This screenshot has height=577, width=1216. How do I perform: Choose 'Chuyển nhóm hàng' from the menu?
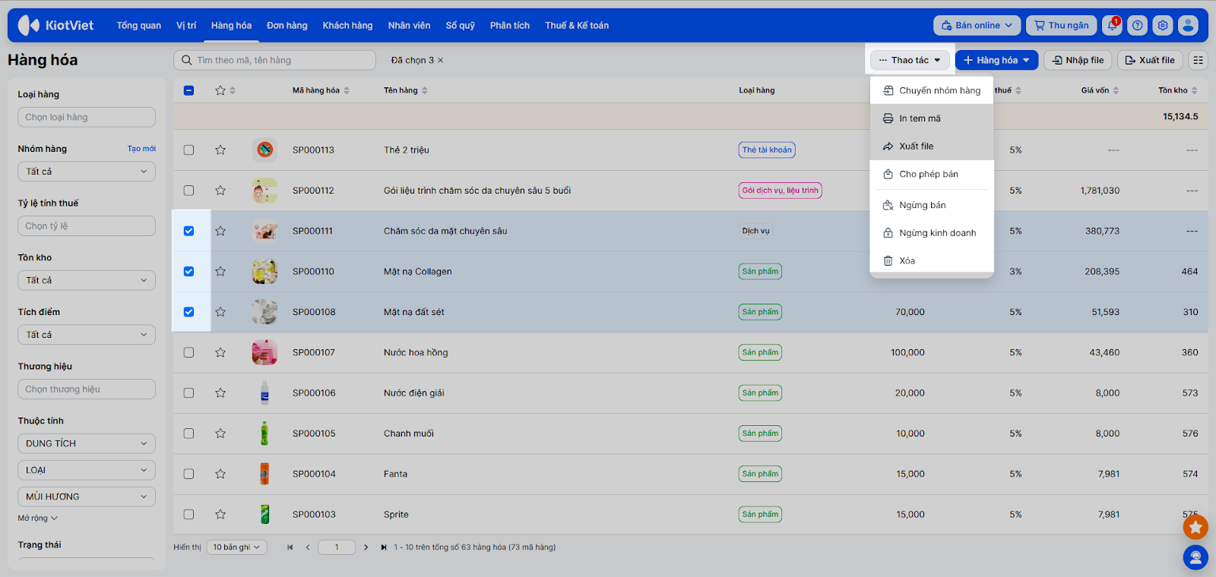point(932,90)
